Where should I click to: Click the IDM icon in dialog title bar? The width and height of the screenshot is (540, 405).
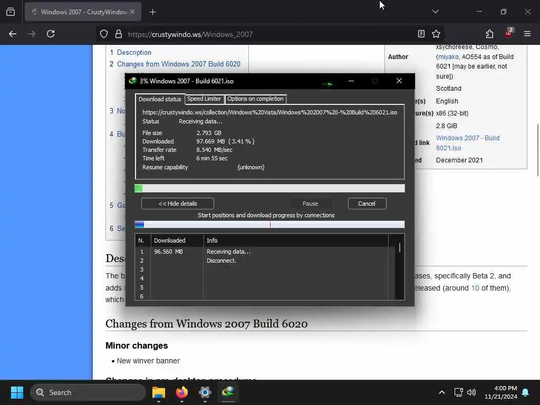(x=132, y=81)
